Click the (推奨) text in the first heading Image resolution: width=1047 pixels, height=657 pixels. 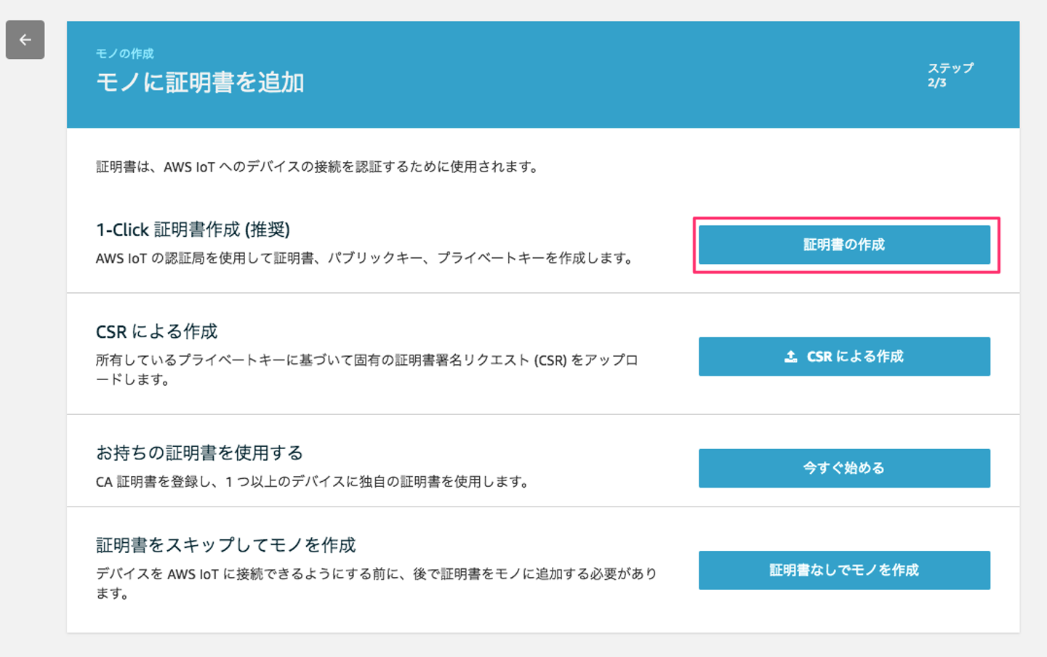268,230
